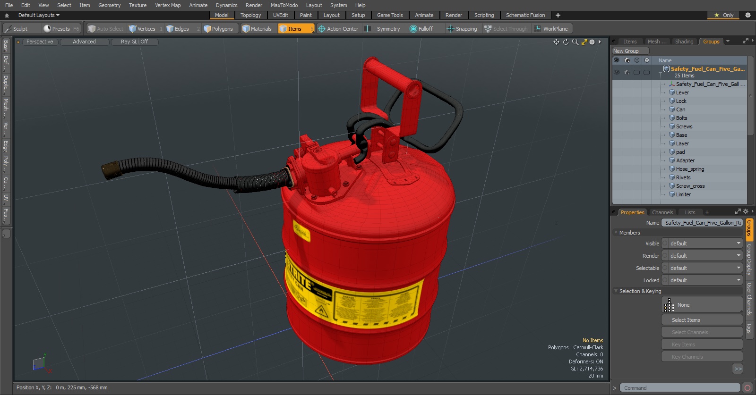
Task: Open Locked default dropdown
Action: (x=702, y=280)
